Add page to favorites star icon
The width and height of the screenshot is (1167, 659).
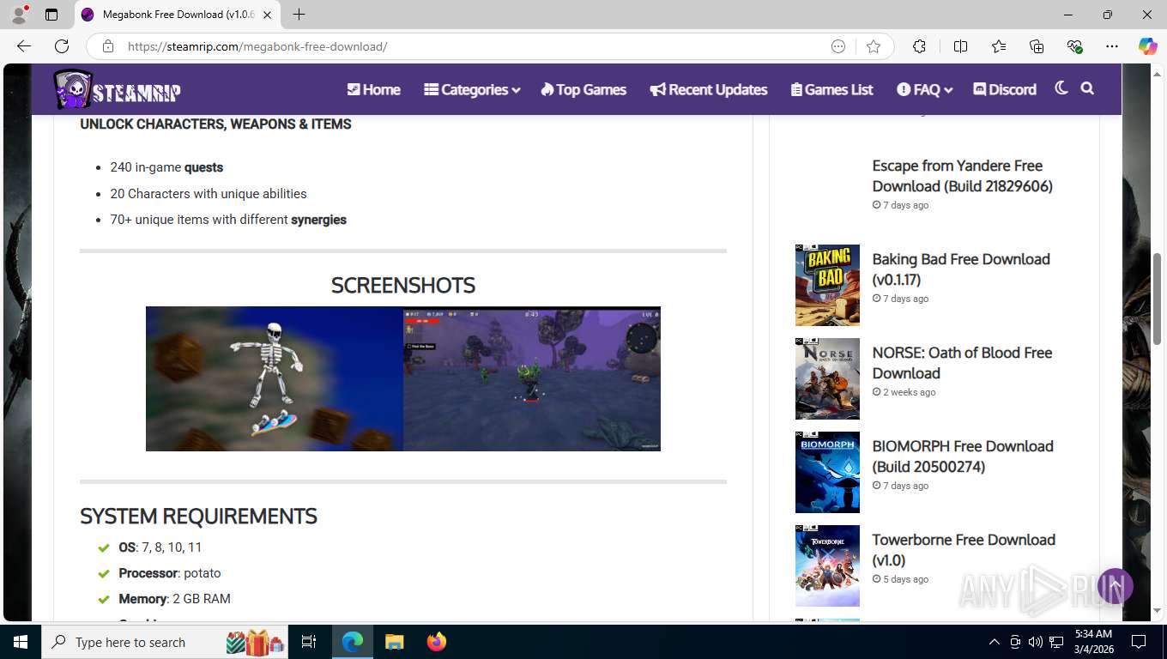[x=874, y=46]
